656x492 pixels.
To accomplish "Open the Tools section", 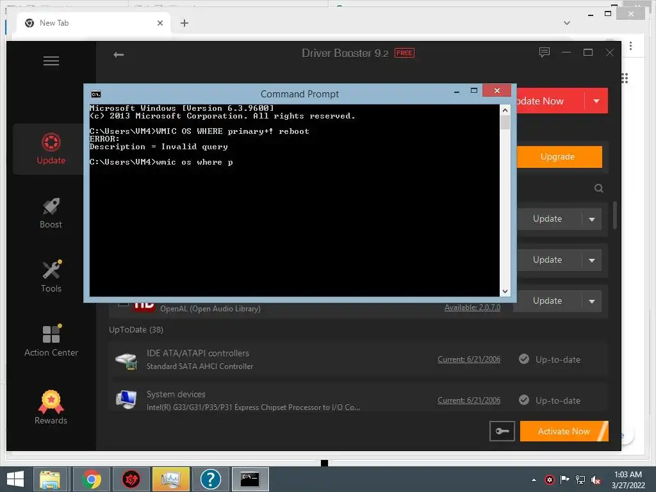I will pyautogui.click(x=51, y=277).
